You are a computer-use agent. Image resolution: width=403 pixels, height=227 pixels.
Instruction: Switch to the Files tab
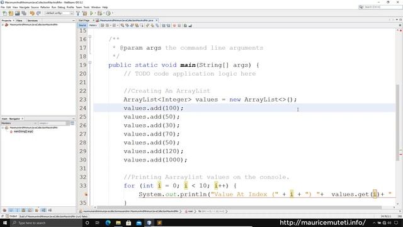coord(20,20)
